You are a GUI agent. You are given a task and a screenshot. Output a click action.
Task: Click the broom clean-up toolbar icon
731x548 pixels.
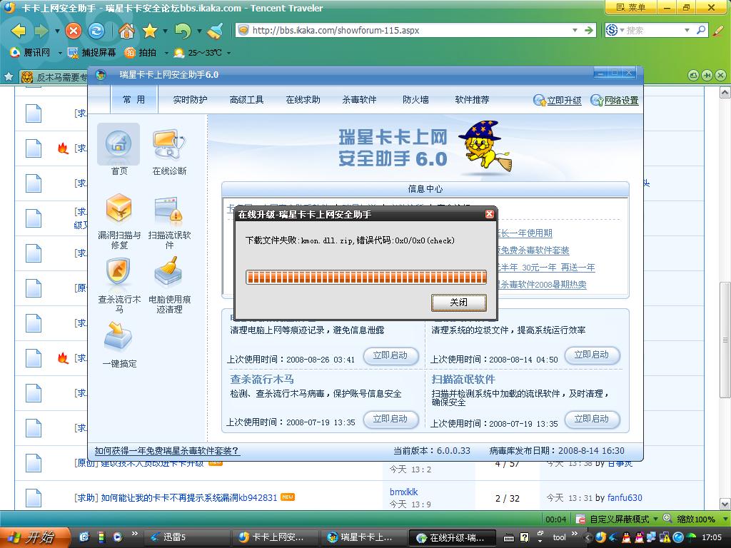(216, 31)
